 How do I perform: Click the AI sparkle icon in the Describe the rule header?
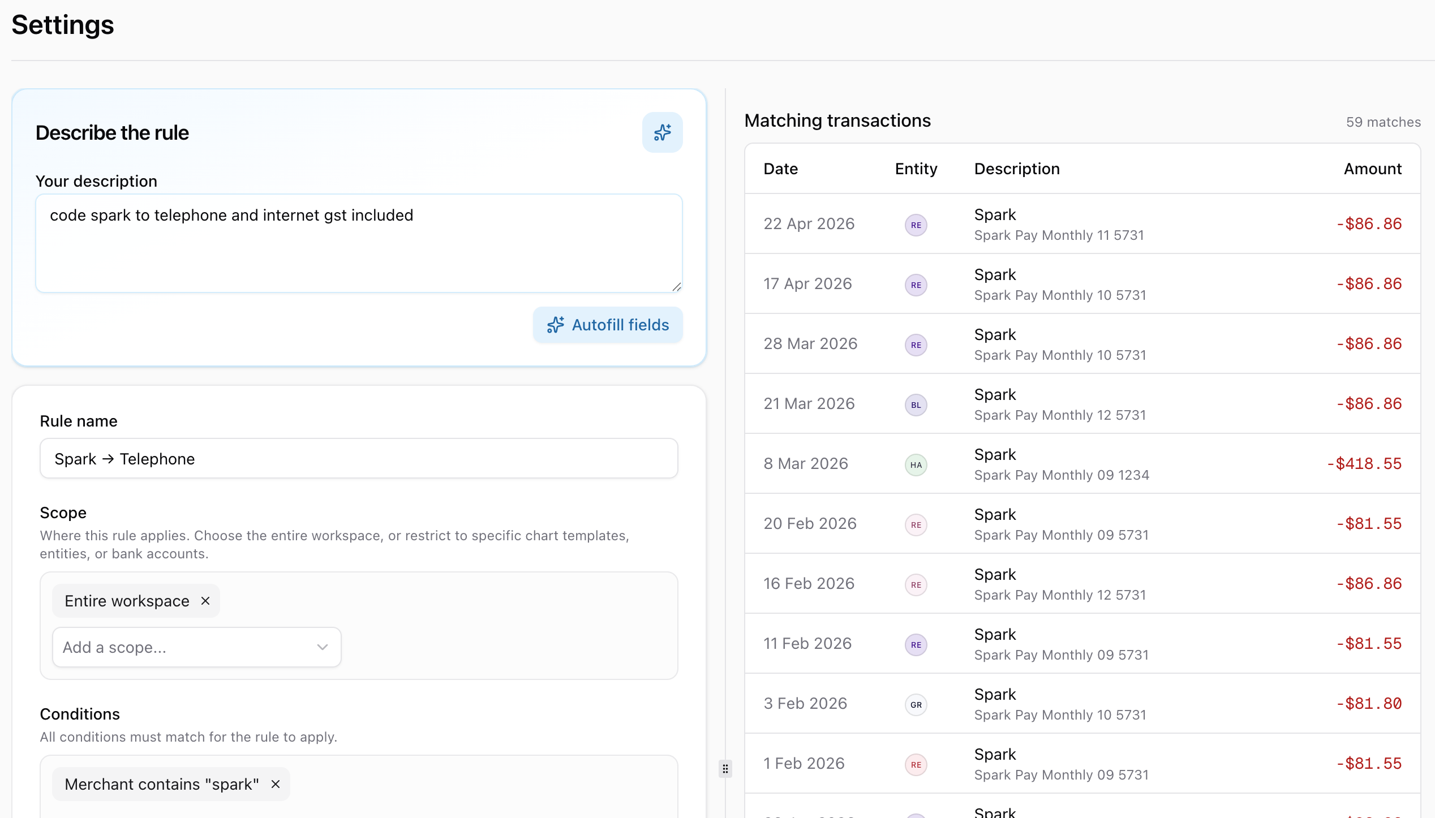pyautogui.click(x=662, y=132)
